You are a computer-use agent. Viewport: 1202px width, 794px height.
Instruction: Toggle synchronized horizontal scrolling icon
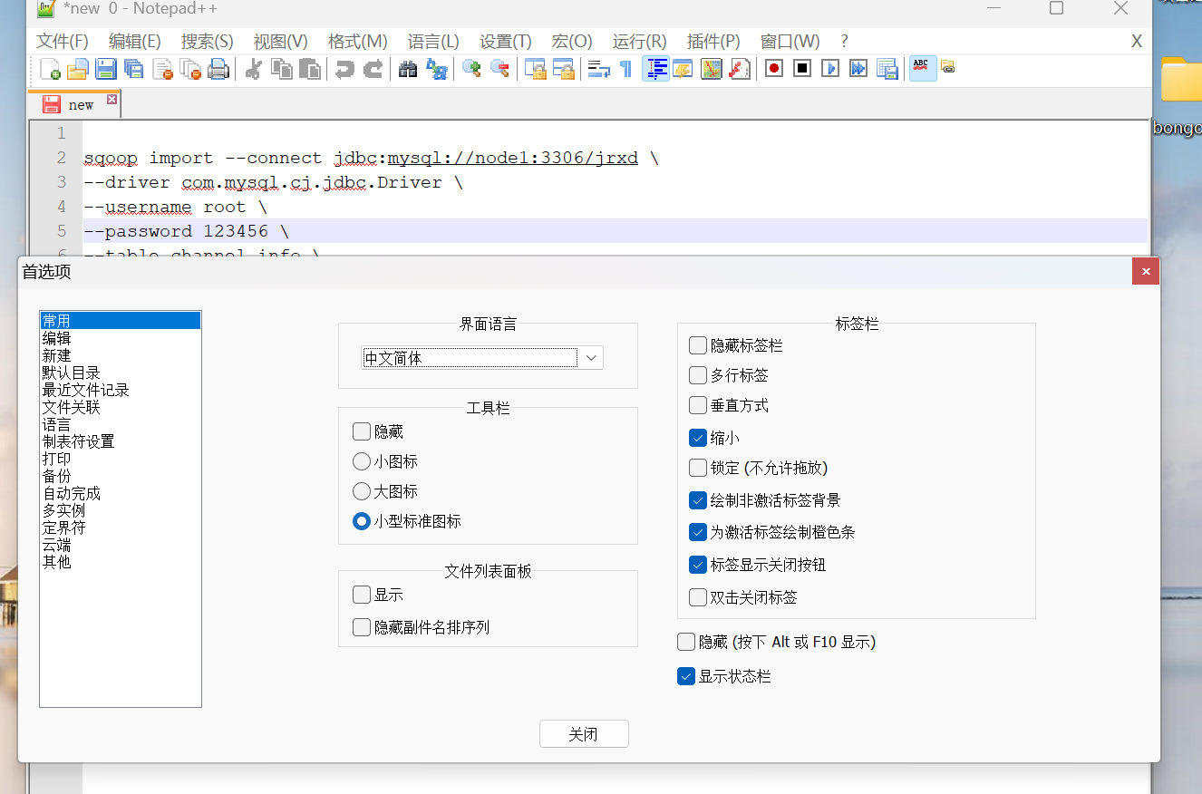[563, 69]
